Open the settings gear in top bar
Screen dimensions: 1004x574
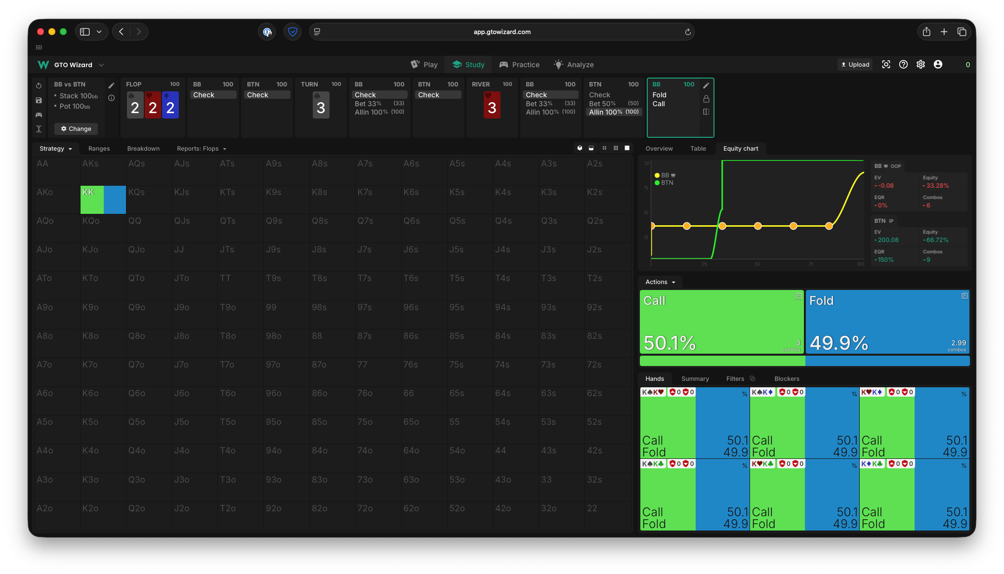(920, 65)
